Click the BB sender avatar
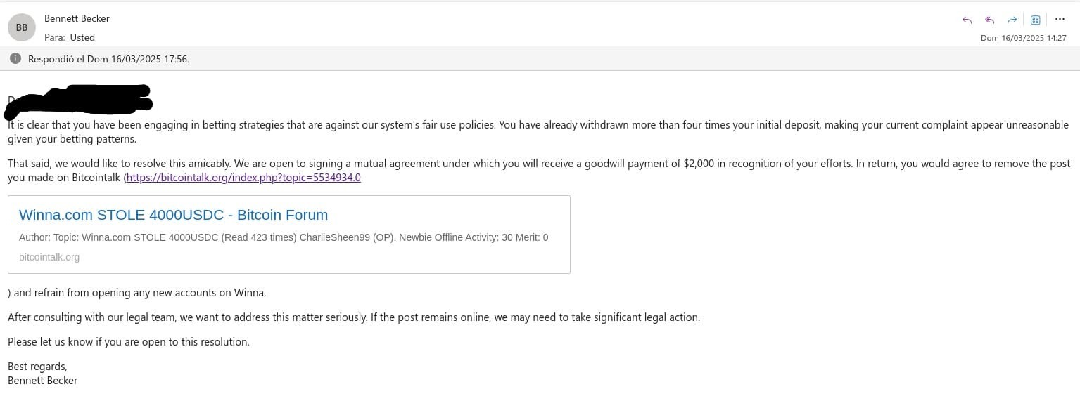The width and height of the screenshot is (1080, 408). coord(22,27)
